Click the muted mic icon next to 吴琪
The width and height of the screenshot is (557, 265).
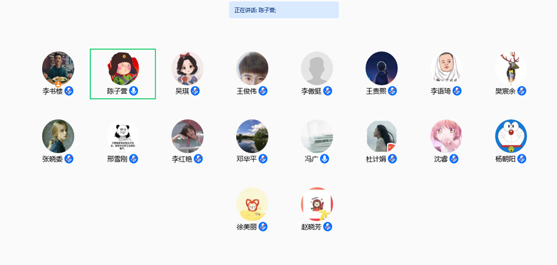point(195,91)
